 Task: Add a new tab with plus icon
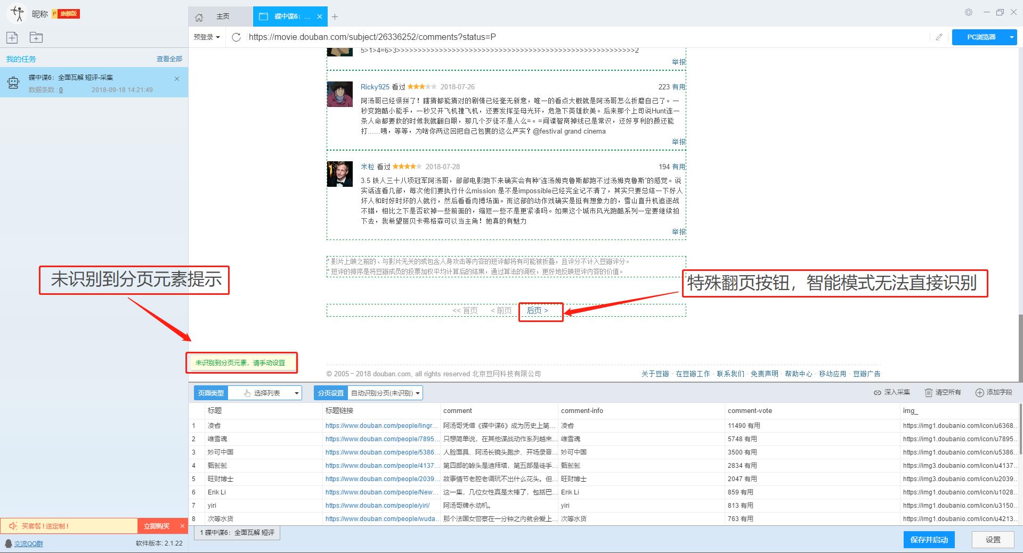[335, 17]
